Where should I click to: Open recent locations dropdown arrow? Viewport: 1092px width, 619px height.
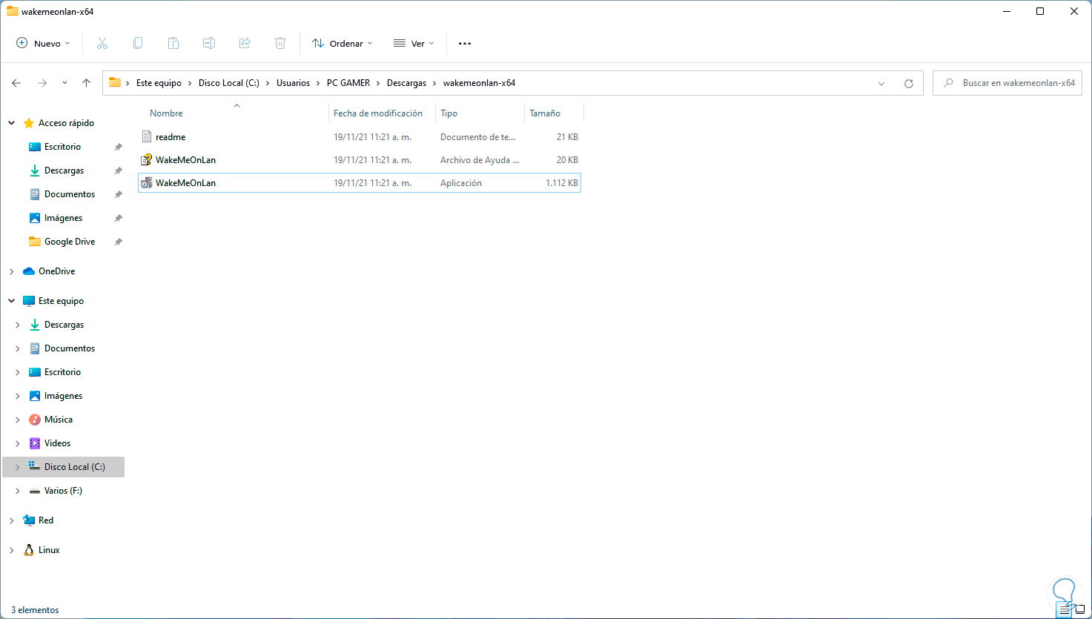(64, 83)
